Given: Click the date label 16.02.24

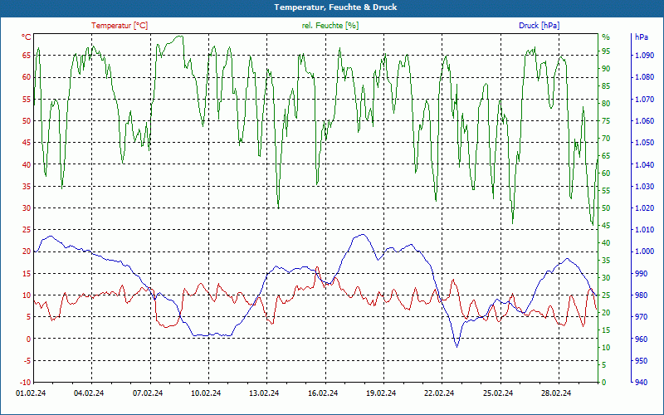Looking at the screenshot, I should pyautogui.click(x=323, y=393).
